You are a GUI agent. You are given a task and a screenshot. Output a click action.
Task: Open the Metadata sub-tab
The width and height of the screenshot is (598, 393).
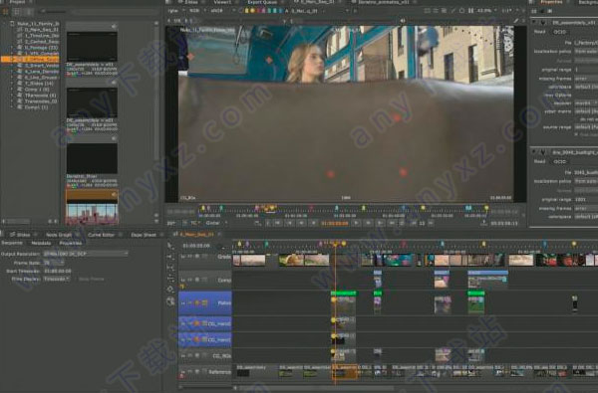pyautogui.click(x=41, y=243)
